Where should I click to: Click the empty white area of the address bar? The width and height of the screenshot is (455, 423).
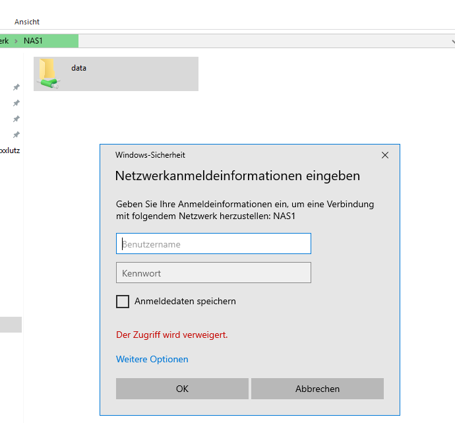264,41
